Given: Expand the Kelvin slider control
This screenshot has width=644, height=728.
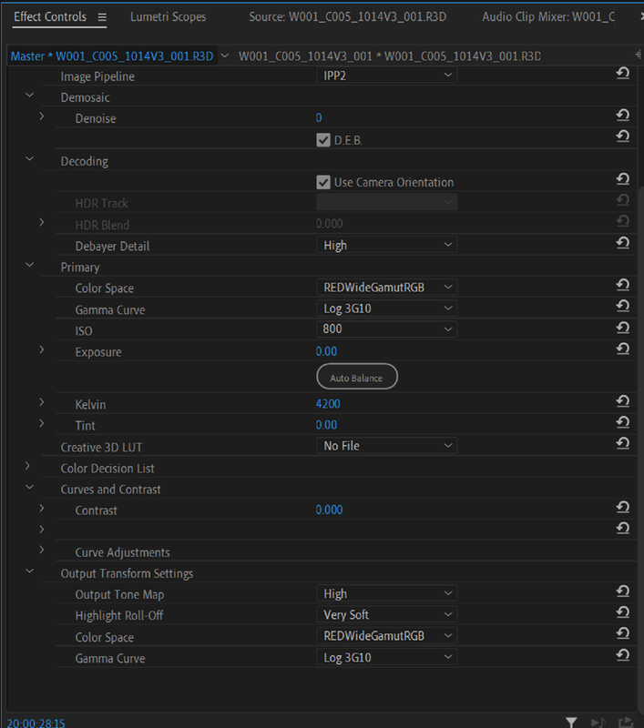Looking at the screenshot, I should pos(41,402).
